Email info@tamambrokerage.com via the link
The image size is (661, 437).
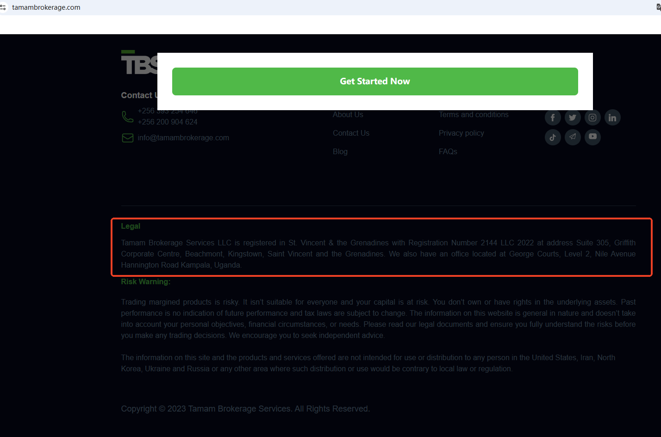point(183,138)
